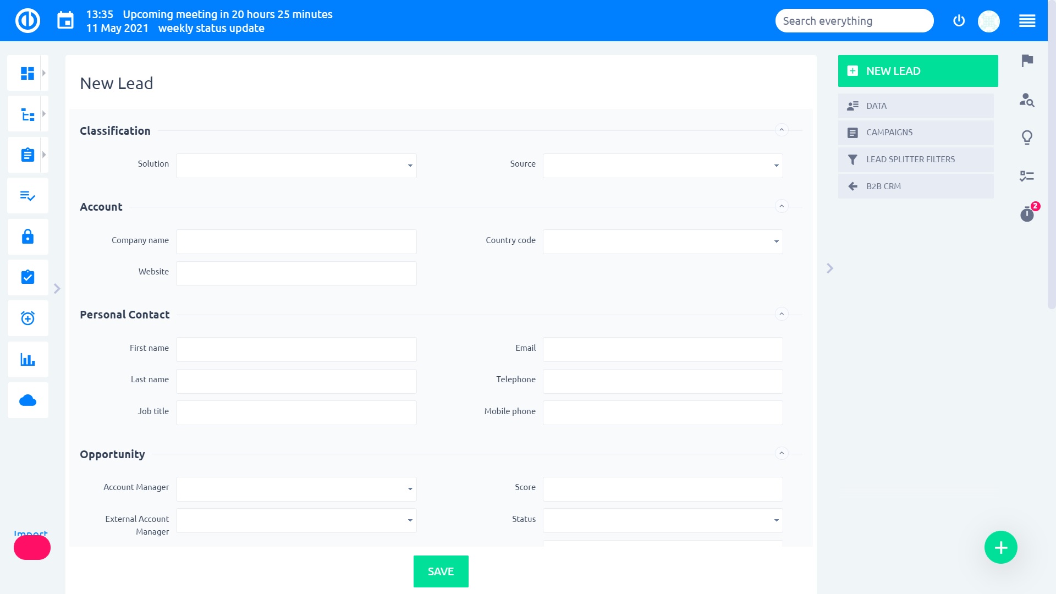Select the completed list sidebar icon
Image resolution: width=1056 pixels, height=594 pixels.
click(x=27, y=195)
